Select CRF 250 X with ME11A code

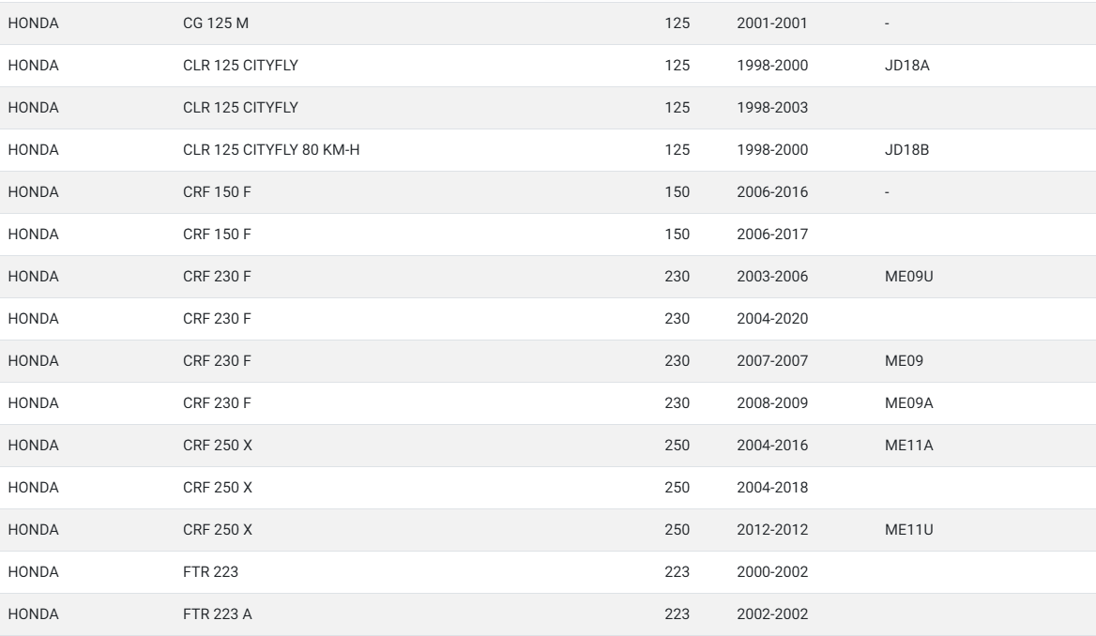click(548, 446)
